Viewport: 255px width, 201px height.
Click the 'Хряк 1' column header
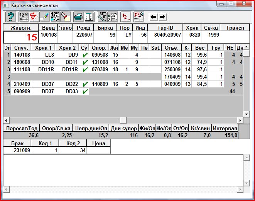tap(43, 48)
